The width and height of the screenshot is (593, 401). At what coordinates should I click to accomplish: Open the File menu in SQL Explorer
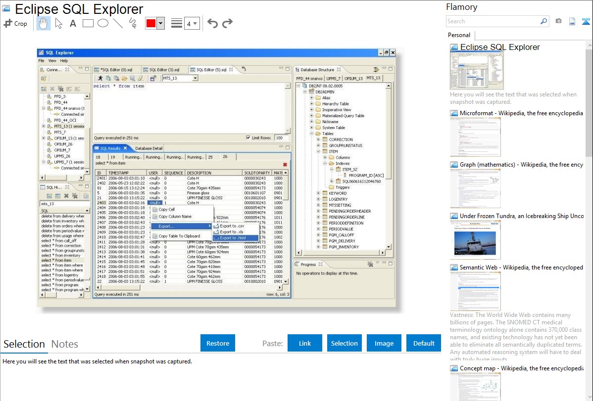tap(41, 60)
